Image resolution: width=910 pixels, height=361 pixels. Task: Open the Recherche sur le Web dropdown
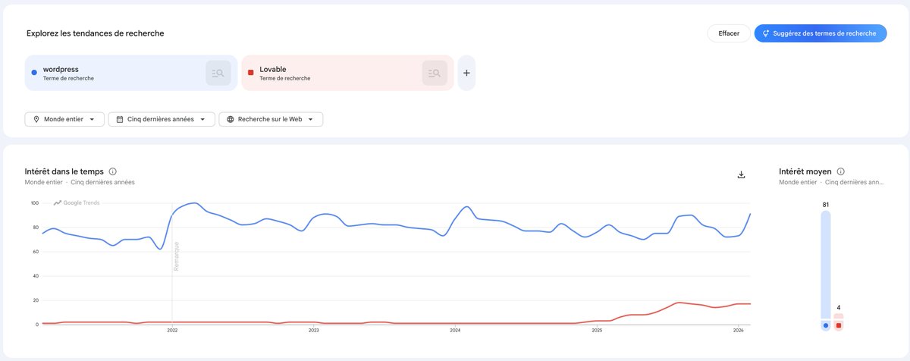[x=271, y=119]
